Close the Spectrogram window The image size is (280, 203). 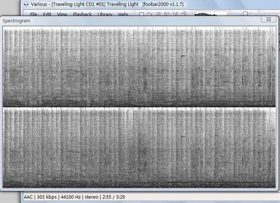(x=269, y=19)
